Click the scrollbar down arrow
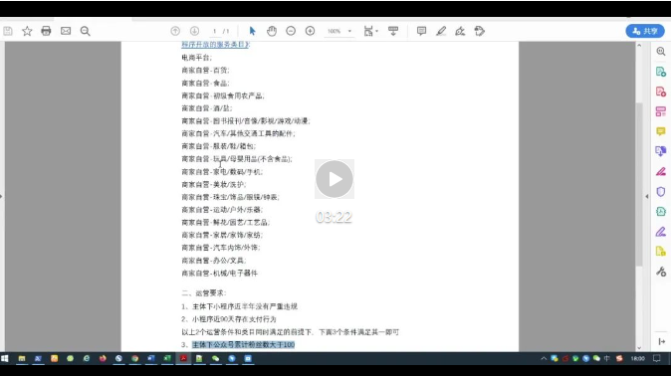Image resolution: width=671 pixels, height=376 pixels. 639,348
